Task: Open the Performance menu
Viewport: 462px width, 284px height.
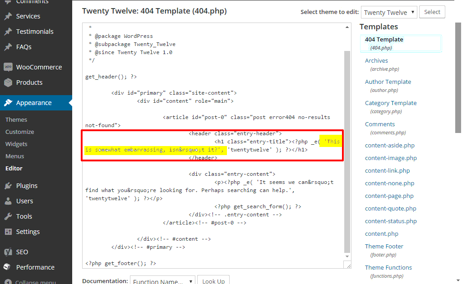Action: pyautogui.click(x=36, y=267)
